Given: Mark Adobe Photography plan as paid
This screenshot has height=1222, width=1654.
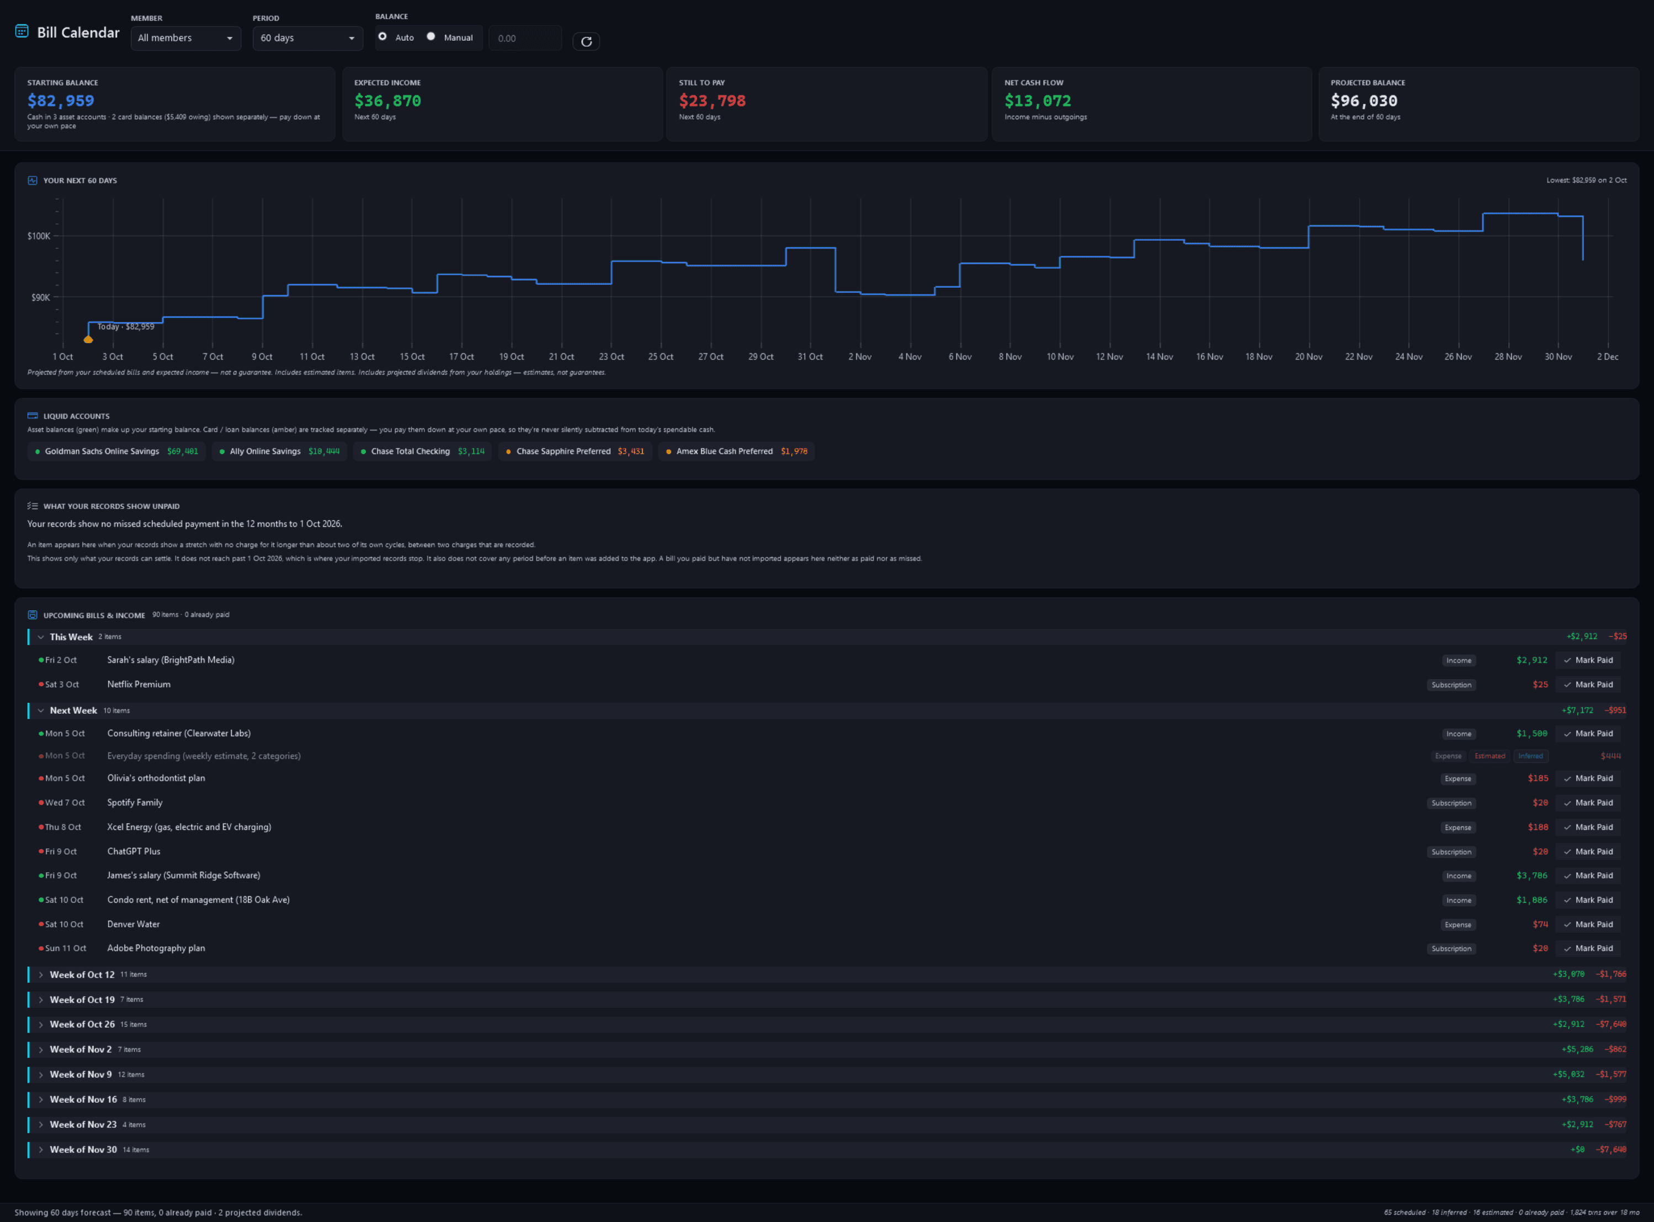Looking at the screenshot, I should pyautogui.click(x=1587, y=948).
